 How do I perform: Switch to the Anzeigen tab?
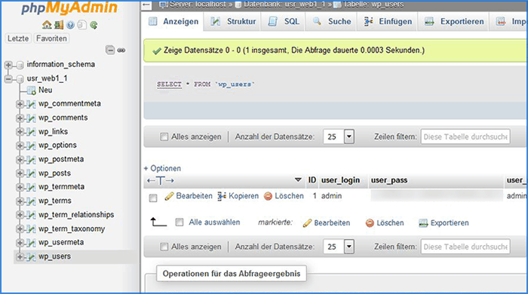pos(173,22)
